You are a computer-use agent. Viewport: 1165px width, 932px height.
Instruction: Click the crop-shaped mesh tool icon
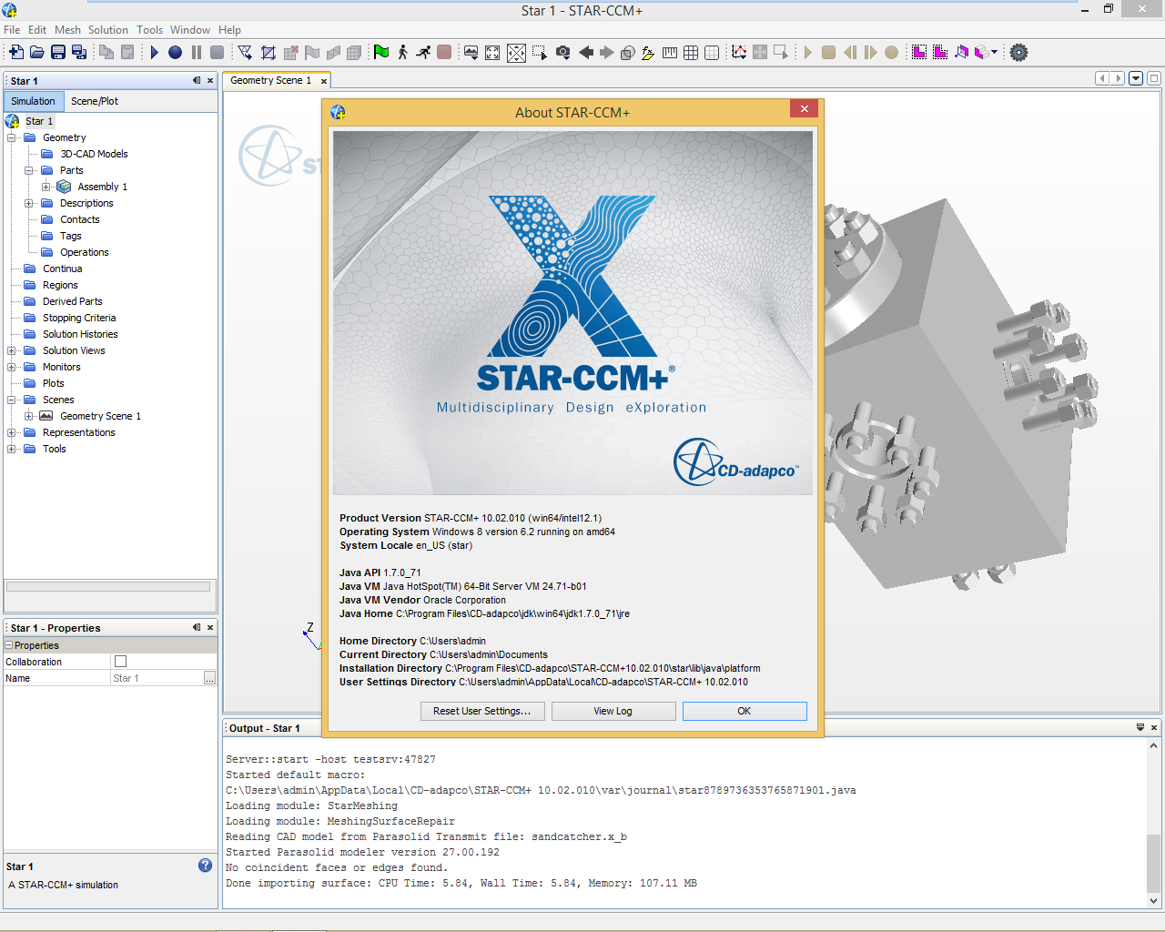pyautogui.click(x=268, y=53)
